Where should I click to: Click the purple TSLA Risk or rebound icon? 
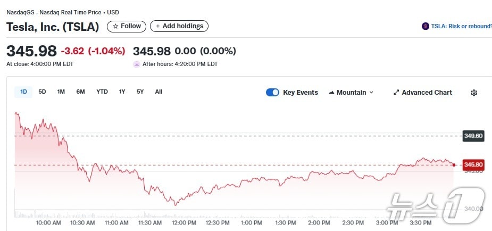point(425,26)
